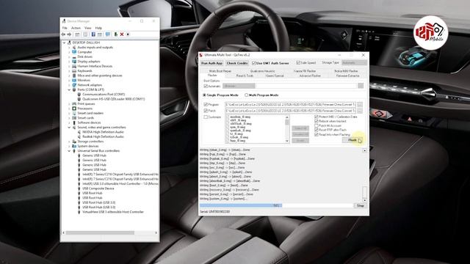Expand Disk drives node
470x264 pixels.
pos(69,56)
